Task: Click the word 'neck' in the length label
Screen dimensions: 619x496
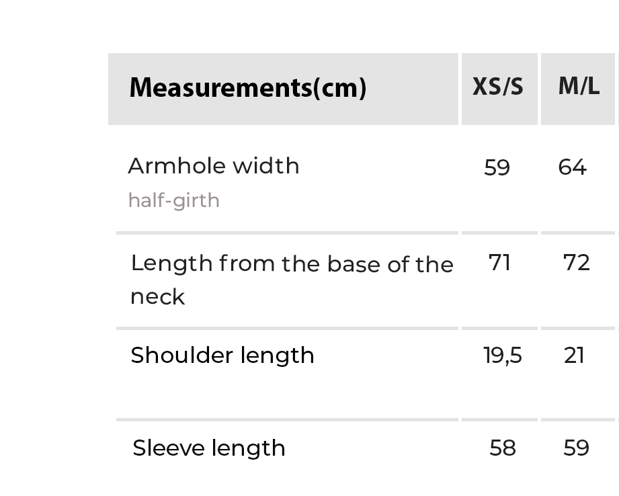Action: click(157, 296)
